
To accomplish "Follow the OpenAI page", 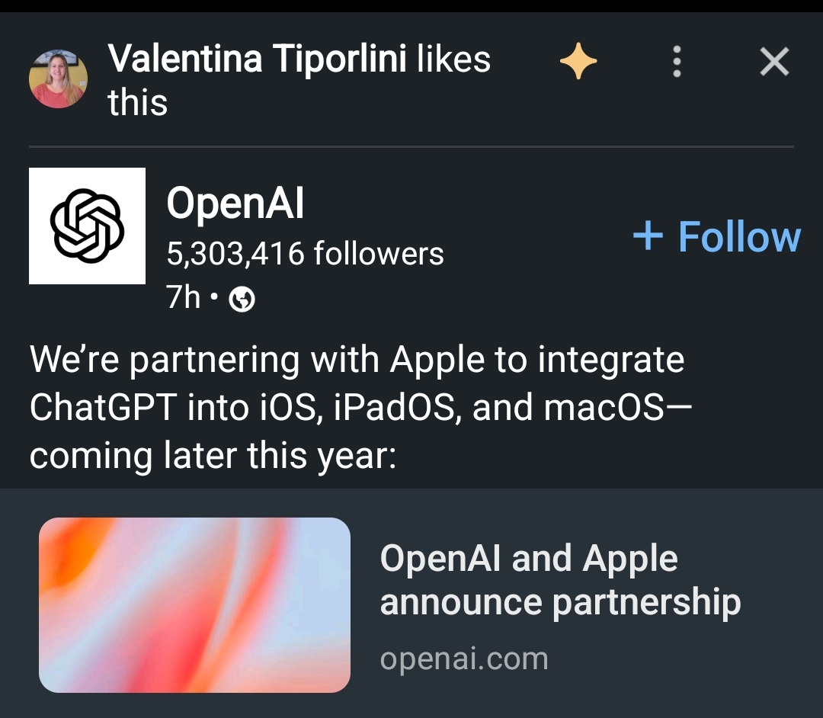I will [738, 236].
